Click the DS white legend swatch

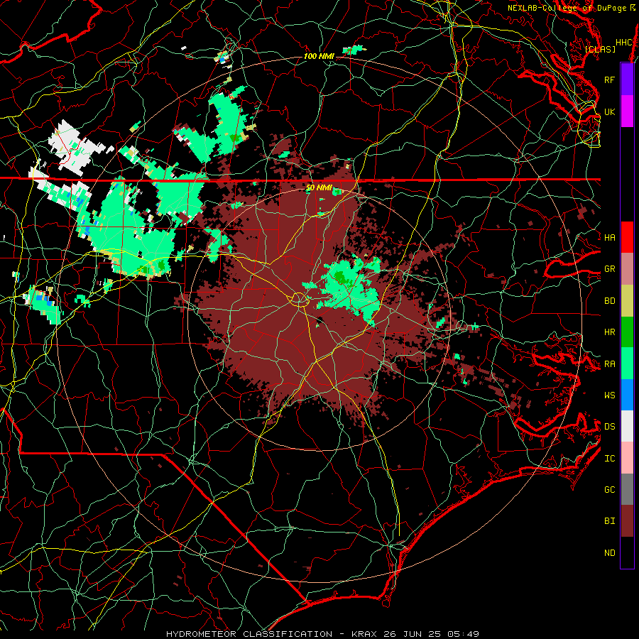(x=627, y=426)
